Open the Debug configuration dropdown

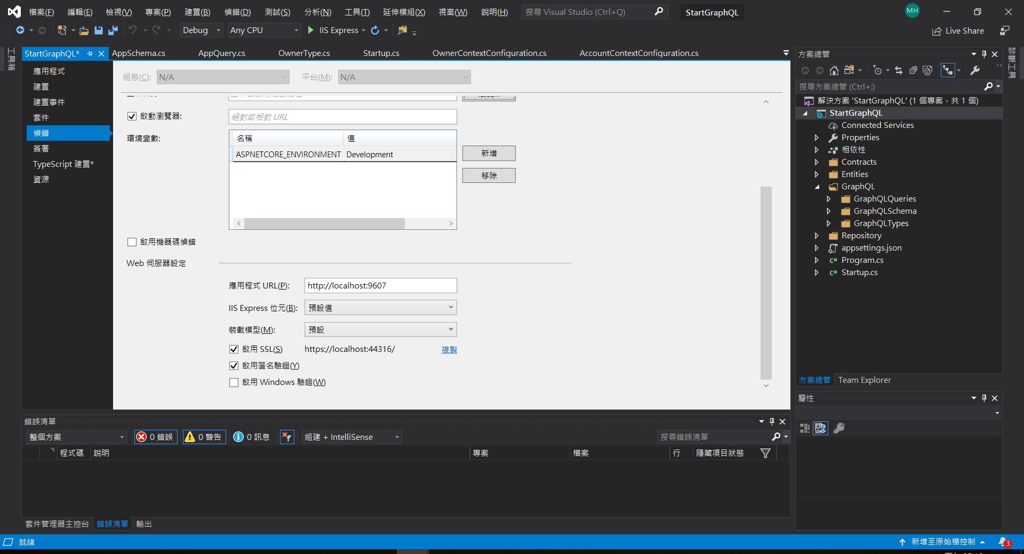click(x=201, y=30)
